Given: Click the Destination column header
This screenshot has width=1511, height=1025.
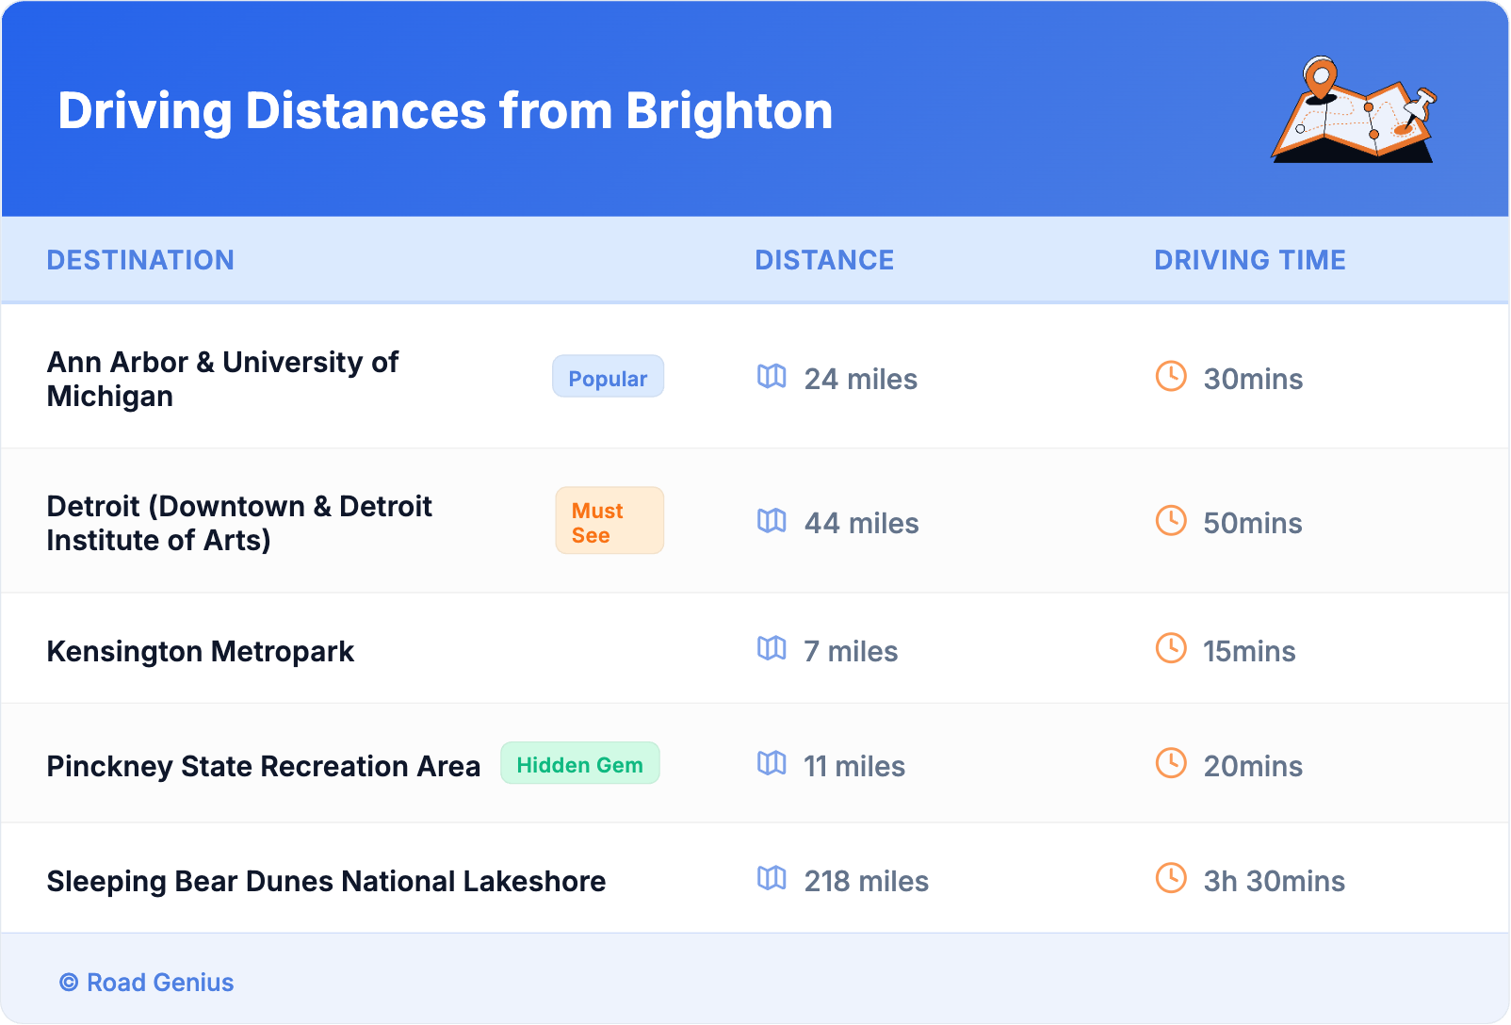Looking at the screenshot, I should coord(140,260).
